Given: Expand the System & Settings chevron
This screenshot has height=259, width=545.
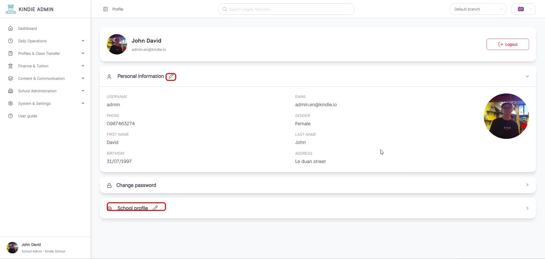Looking at the screenshot, I should pos(83,103).
